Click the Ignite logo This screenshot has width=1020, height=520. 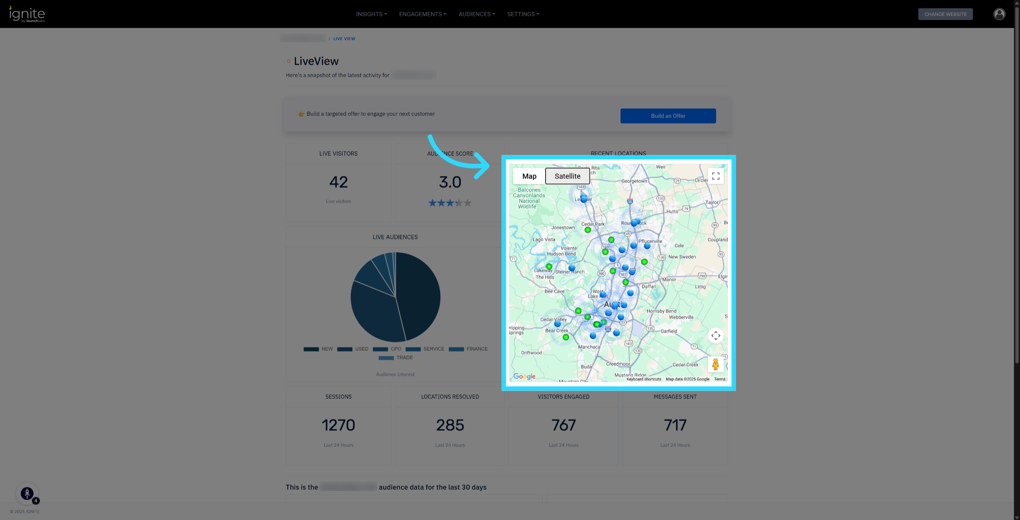coord(27,14)
